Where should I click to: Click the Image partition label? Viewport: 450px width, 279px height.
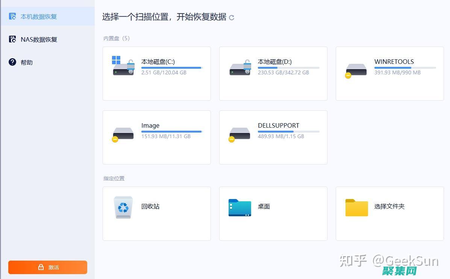pyautogui.click(x=150, y=125)
